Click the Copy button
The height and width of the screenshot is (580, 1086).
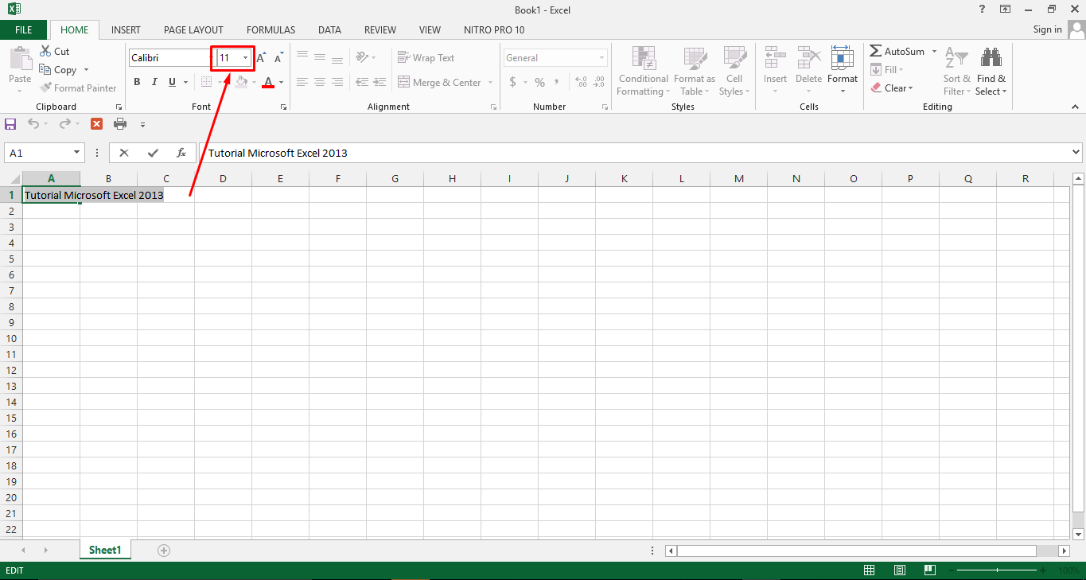[58, 70]
